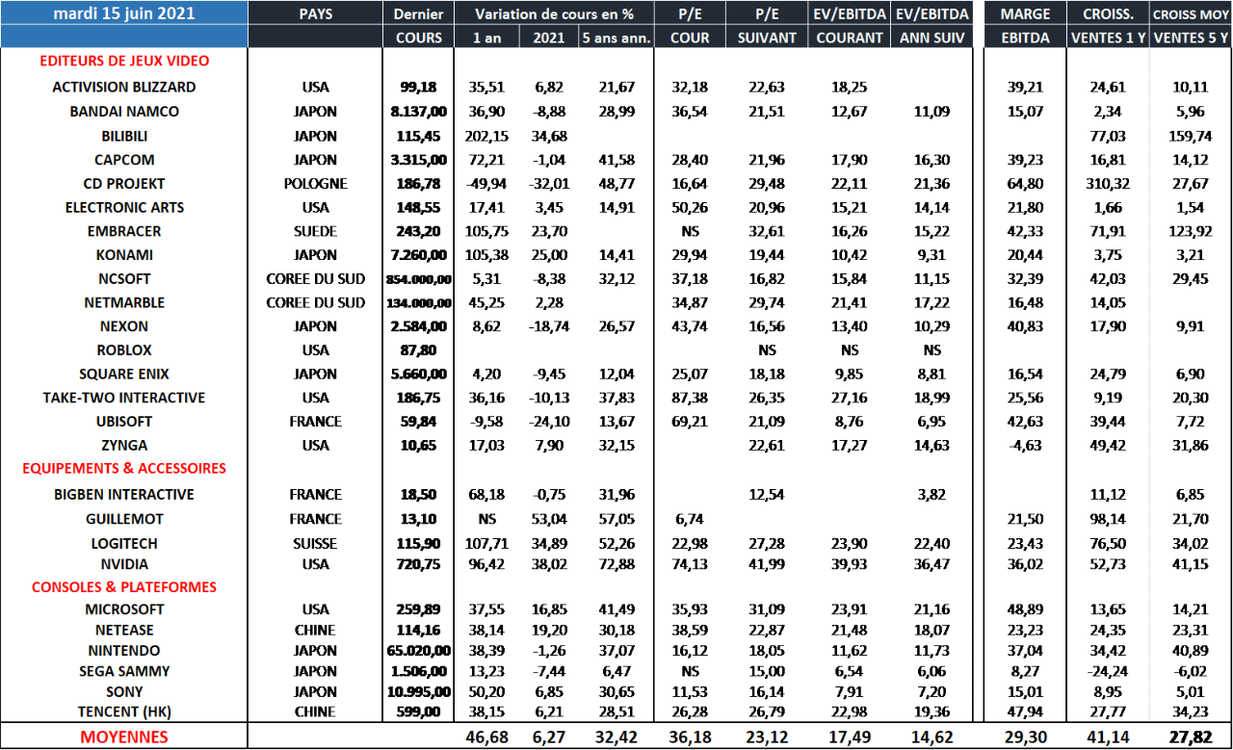Click BILIBILI 1-year variation 202,15
Image resolution: width=1233 pixels, height=750 pixels.
486,136
